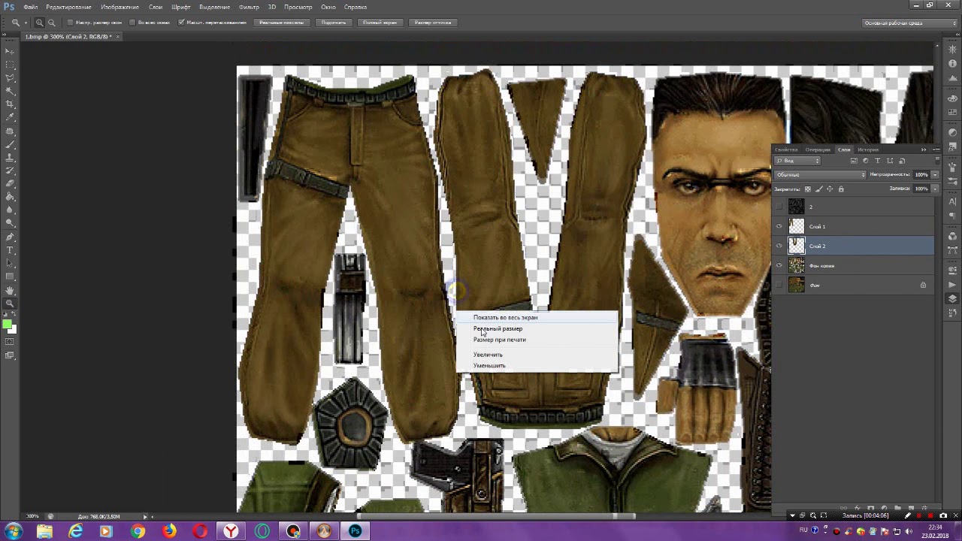The height and width of the screenshot is (541, 962).
Task: Select the Hand tool
Action: [10, 290]
